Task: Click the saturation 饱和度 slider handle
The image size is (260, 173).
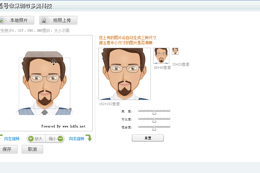Action: (x=154, y=128)
